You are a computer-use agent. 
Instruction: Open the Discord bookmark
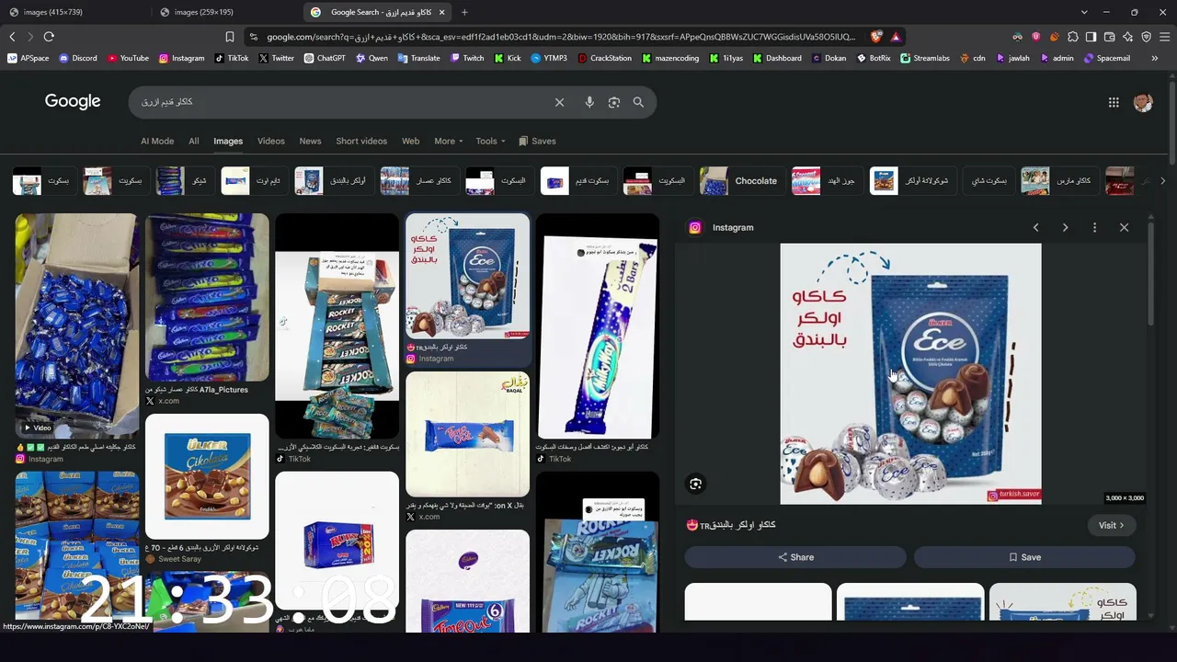pos(78,58)
